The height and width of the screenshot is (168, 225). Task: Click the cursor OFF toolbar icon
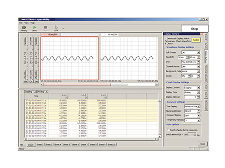point(56,28)
